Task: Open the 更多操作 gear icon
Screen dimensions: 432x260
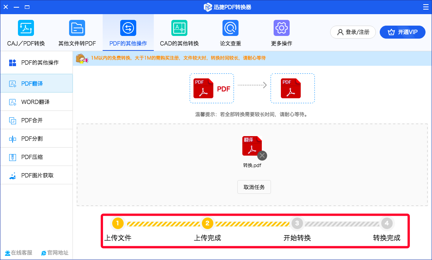Action: [x=282, y=28]
